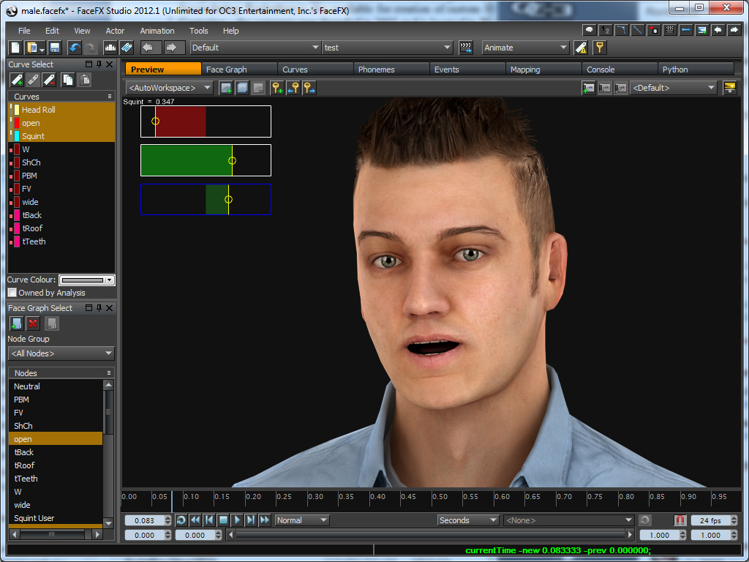Click the step to start button
This screenshot has width=749, height=562.
click(x=208, y=520)
